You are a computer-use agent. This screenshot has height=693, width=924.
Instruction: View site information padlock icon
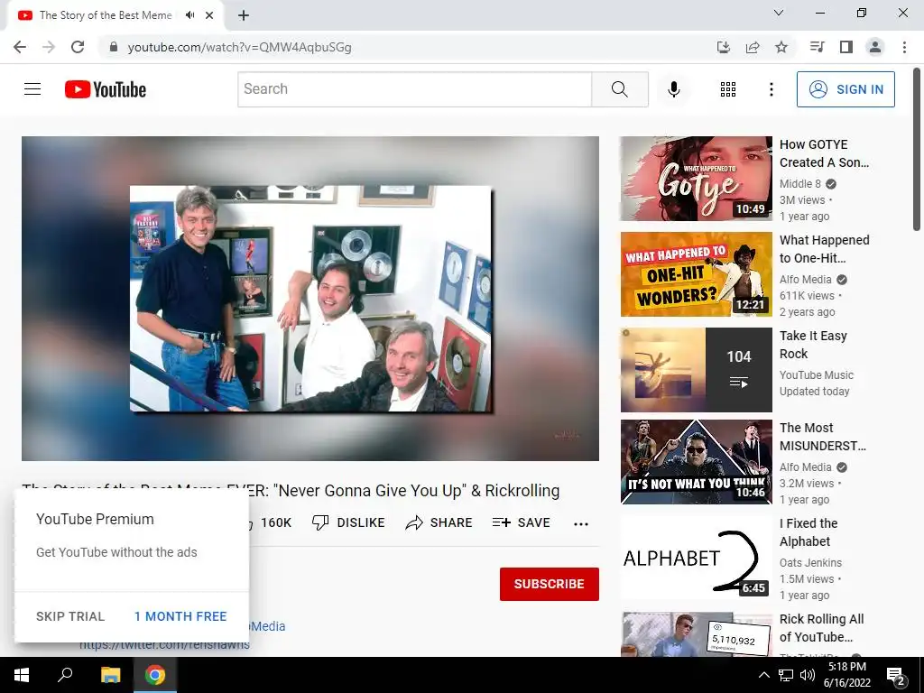coord(114,47)
